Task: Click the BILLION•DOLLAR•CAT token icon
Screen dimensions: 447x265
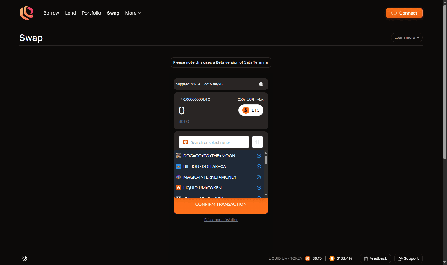Action: coord(179,166)
